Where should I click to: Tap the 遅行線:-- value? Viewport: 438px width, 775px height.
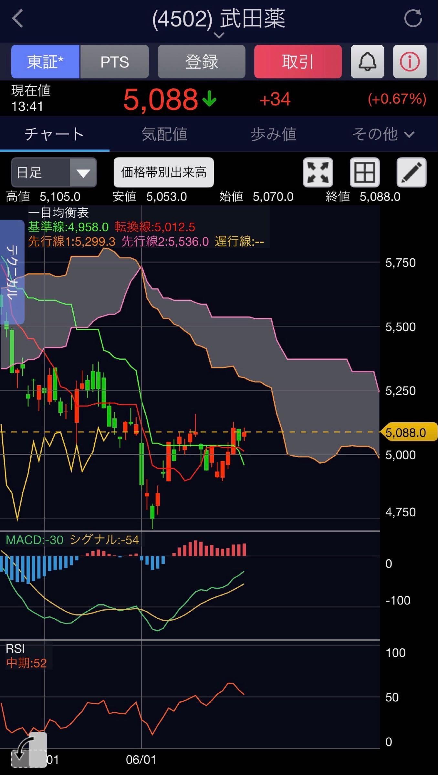click(239, 242)
